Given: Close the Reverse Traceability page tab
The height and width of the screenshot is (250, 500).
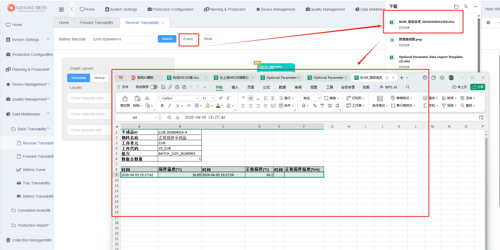Looking at the screenshot, I should [163, 23].
